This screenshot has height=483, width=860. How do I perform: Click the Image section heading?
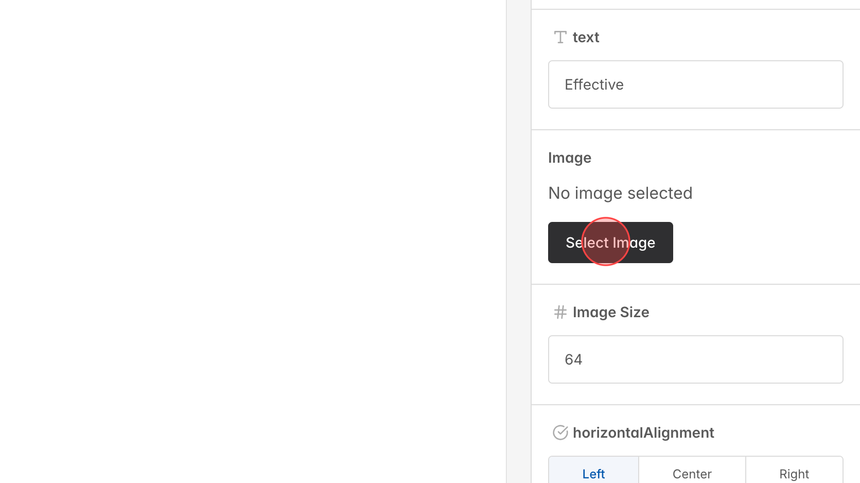coord(569,158)
